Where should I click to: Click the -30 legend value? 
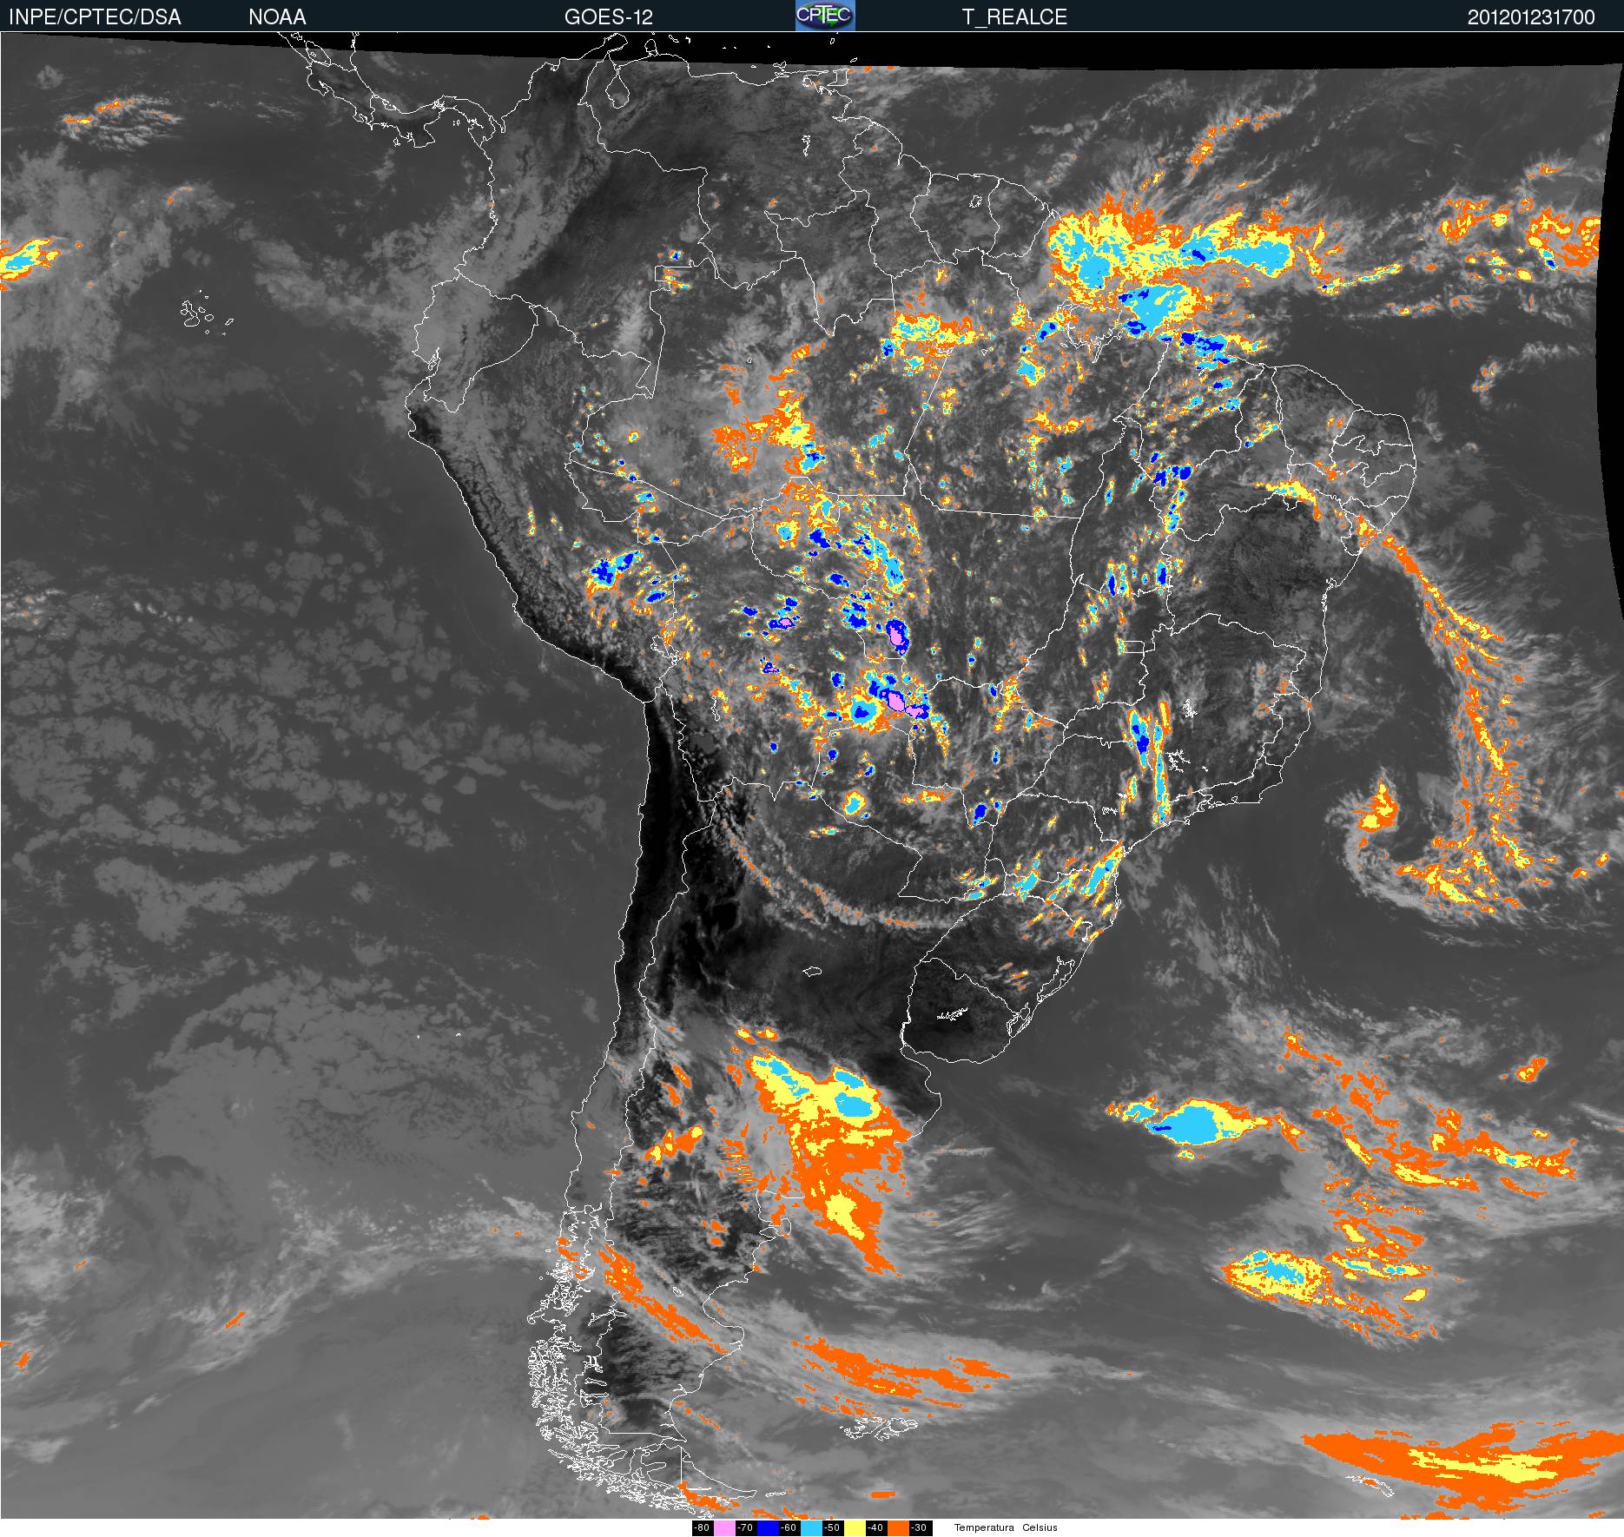[920, 1527]
